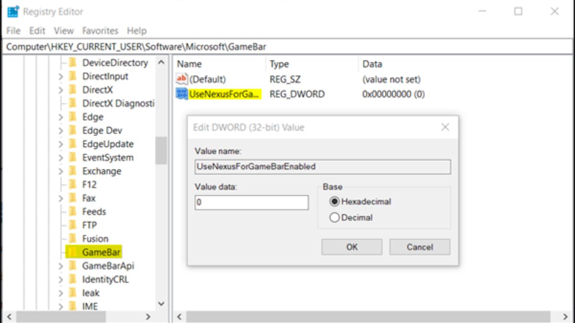575x323 pixels.
Task: Expand the Edge Dev key
Action: click(61, 131)
